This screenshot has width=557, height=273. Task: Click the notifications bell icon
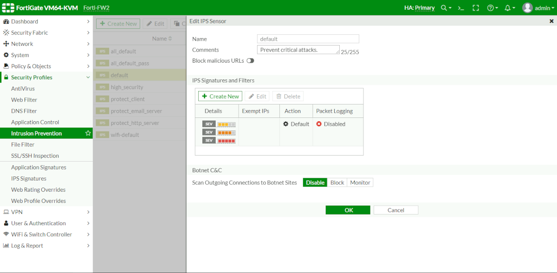[508, 8]
